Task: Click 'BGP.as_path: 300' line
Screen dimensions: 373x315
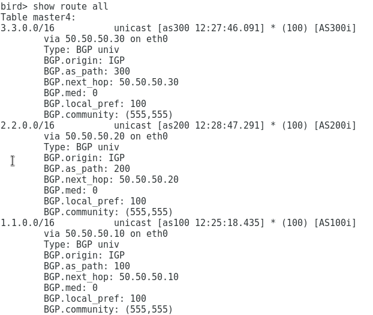Action: 87,72
